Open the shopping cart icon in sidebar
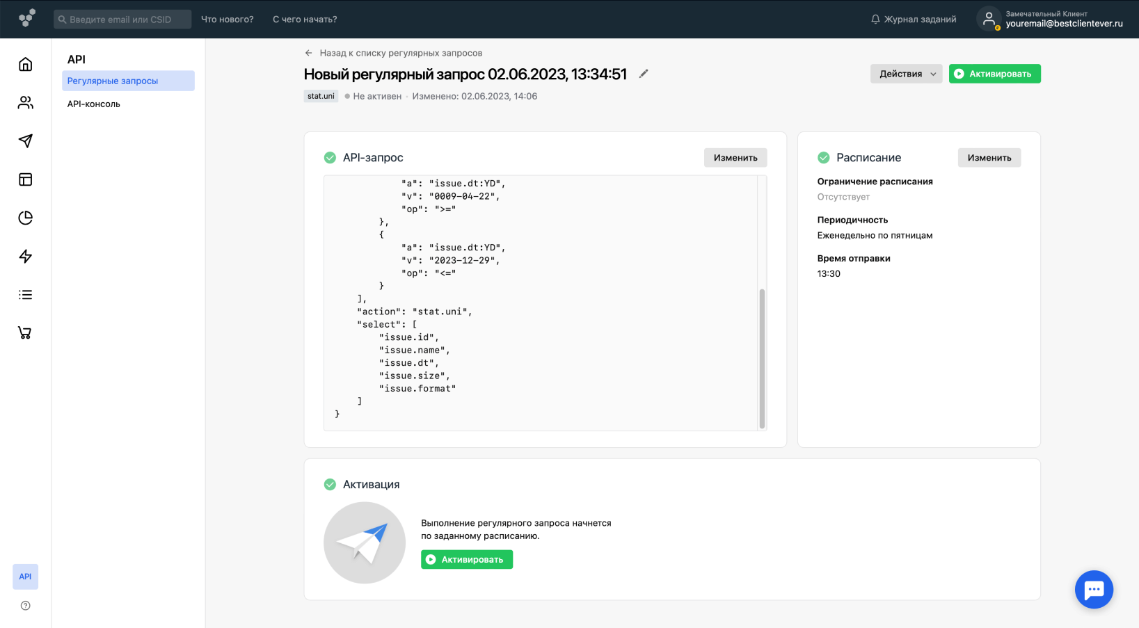Image resolution: width=1139 pixels, height=628 pixels. (25, 332)
